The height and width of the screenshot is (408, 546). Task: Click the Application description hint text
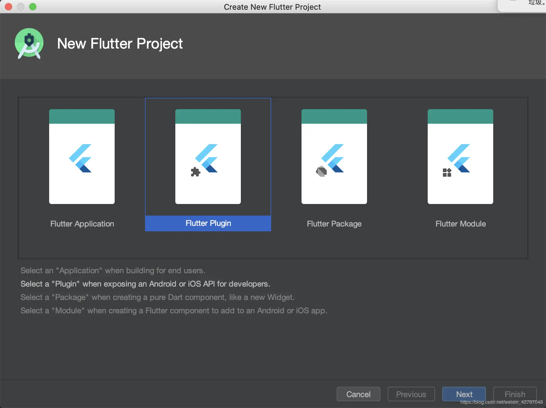click(x=113, y=270)
